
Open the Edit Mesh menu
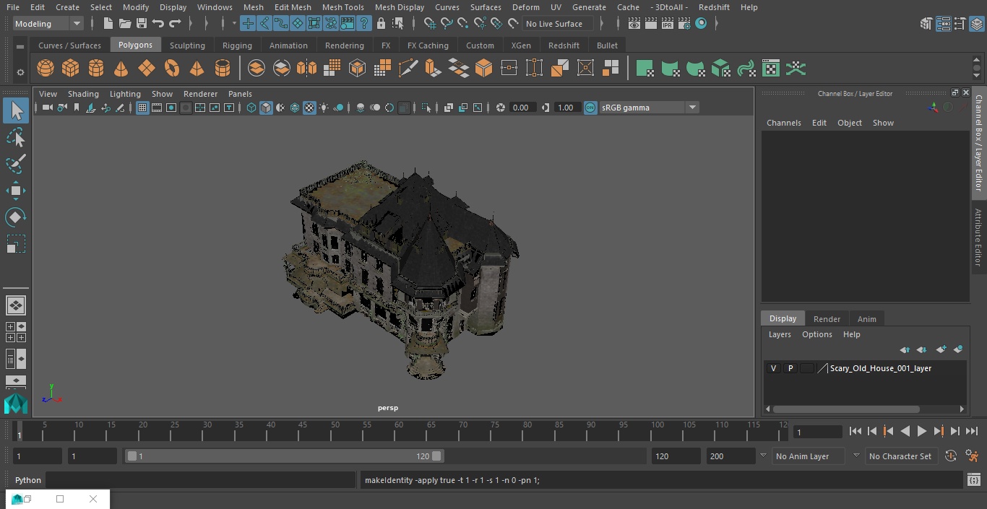coord(293,7)
